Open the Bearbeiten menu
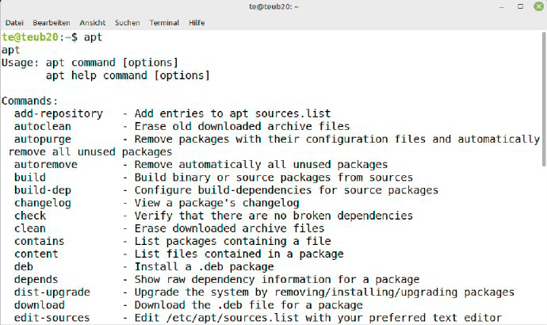 click(50, 23)
